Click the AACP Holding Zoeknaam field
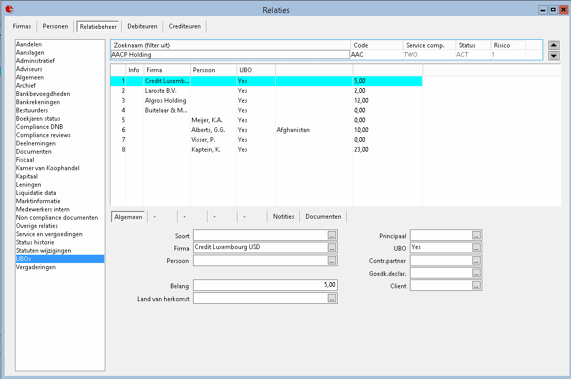The height and width of the screenshot is (379, 571). tap(230, 55)
